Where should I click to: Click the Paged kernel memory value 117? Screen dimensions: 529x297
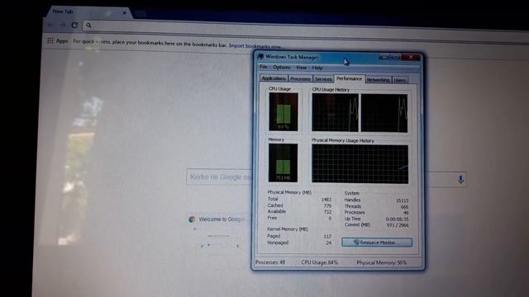pos(327,237)
